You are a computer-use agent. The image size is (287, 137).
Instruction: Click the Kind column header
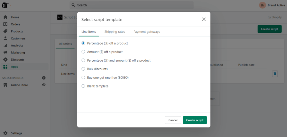tap(64, 65)
